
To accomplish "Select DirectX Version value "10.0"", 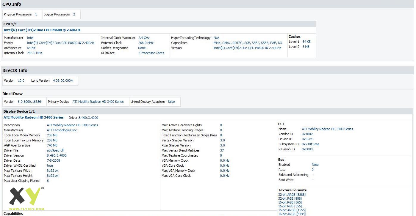I will tap(21, 81).
